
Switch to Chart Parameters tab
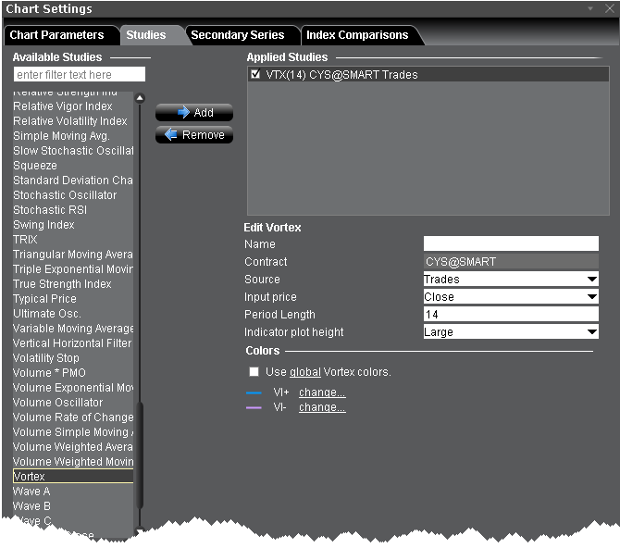[x=56, y=35]
